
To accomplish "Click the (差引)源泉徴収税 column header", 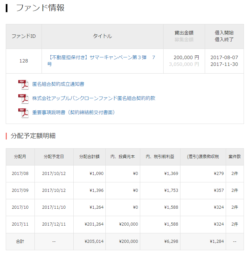I will [203, 157].
